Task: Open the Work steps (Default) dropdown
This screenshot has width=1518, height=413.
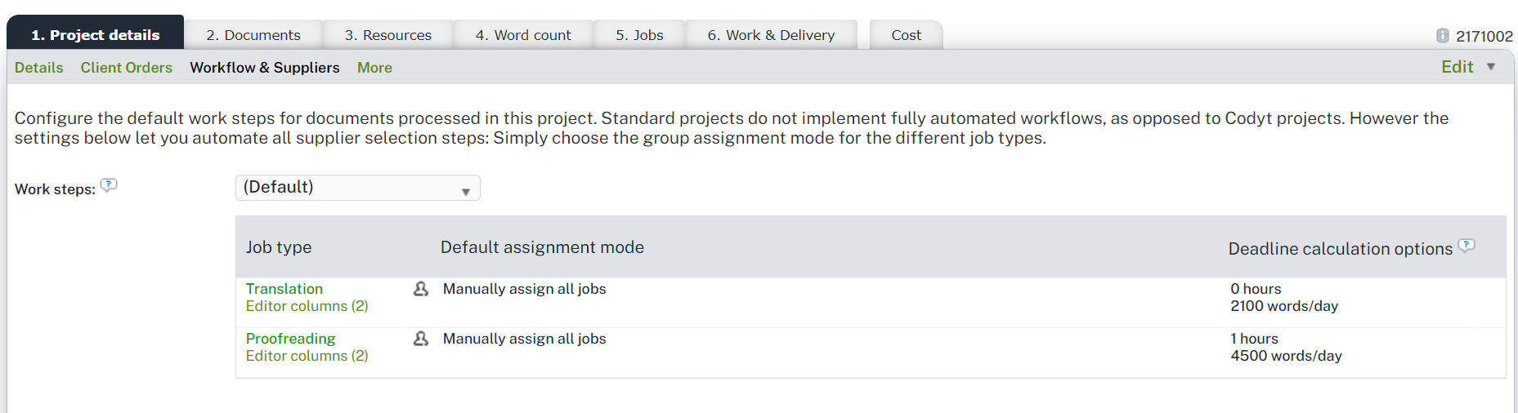Action: point(357,188)
